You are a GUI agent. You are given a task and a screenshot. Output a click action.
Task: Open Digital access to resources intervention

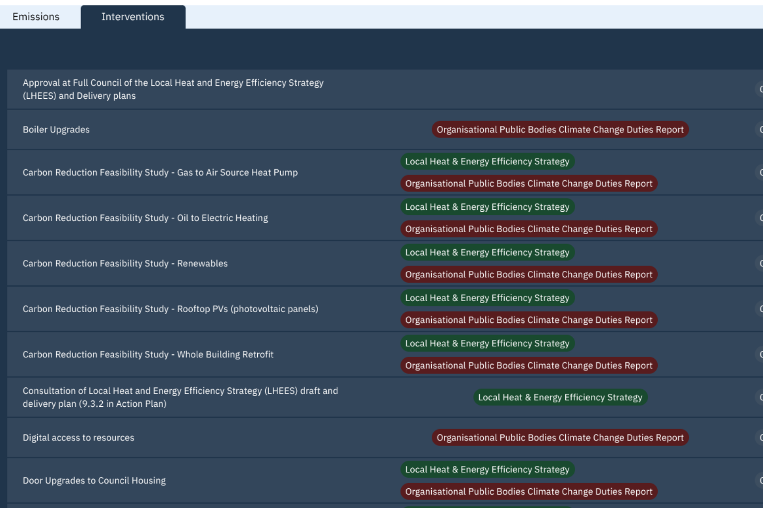pos(78,438)
